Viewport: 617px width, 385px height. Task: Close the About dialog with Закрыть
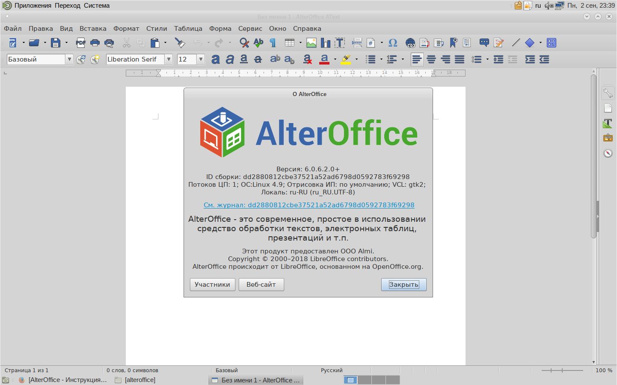point(404,285)
